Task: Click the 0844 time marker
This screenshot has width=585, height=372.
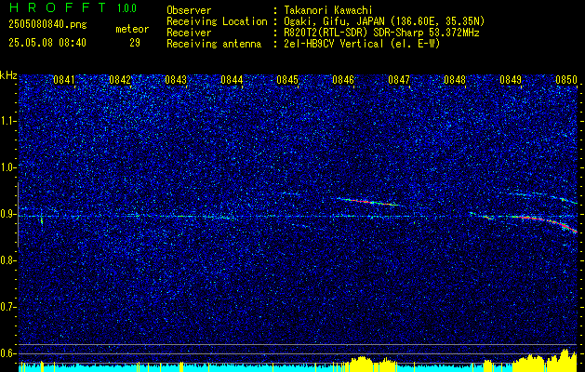Action: tap(232, 80)
